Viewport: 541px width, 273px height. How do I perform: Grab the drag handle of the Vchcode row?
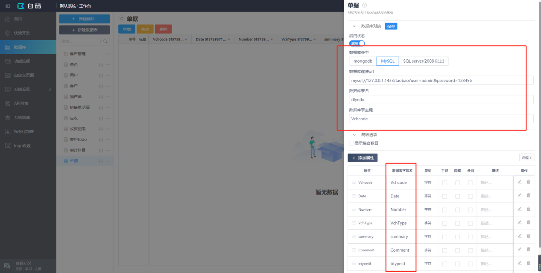click(x=354, y=182)
